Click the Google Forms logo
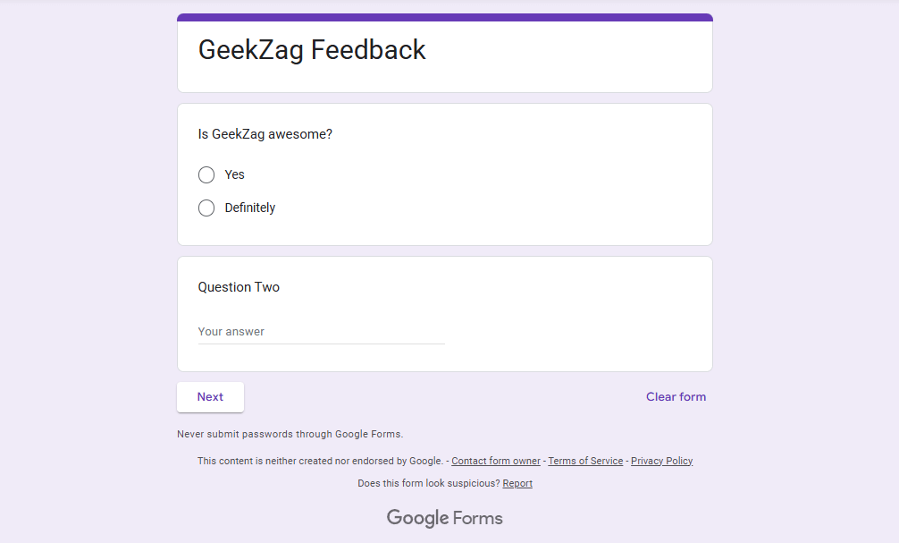The height and width of the screenshot is (543, 899). click(444, 518)
